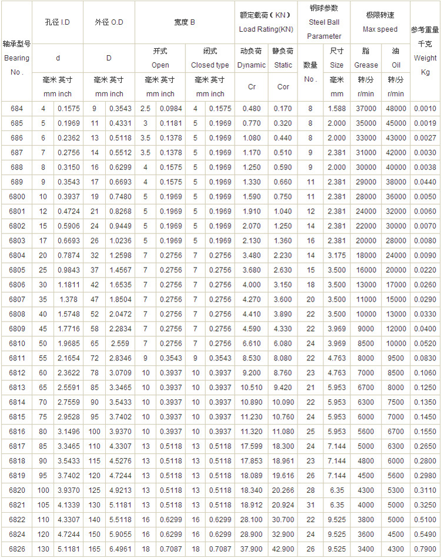Select the Load Rating(KN) header
441x558 pixels.
266,22
